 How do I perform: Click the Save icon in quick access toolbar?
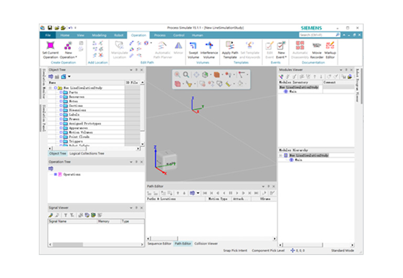tap(50, 28)
